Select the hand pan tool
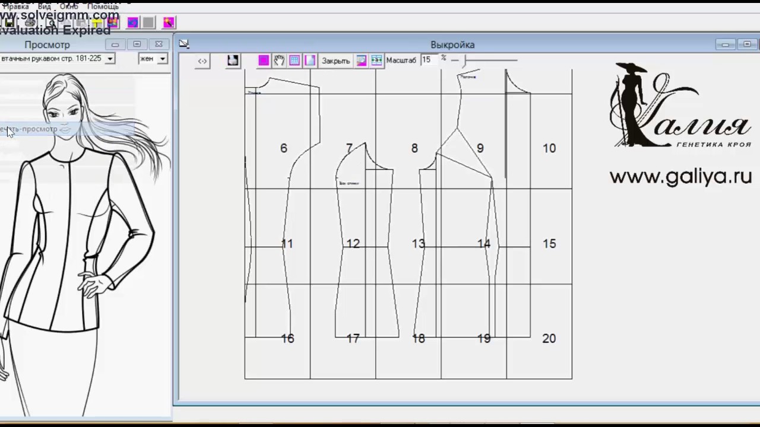 coord(279,60)
